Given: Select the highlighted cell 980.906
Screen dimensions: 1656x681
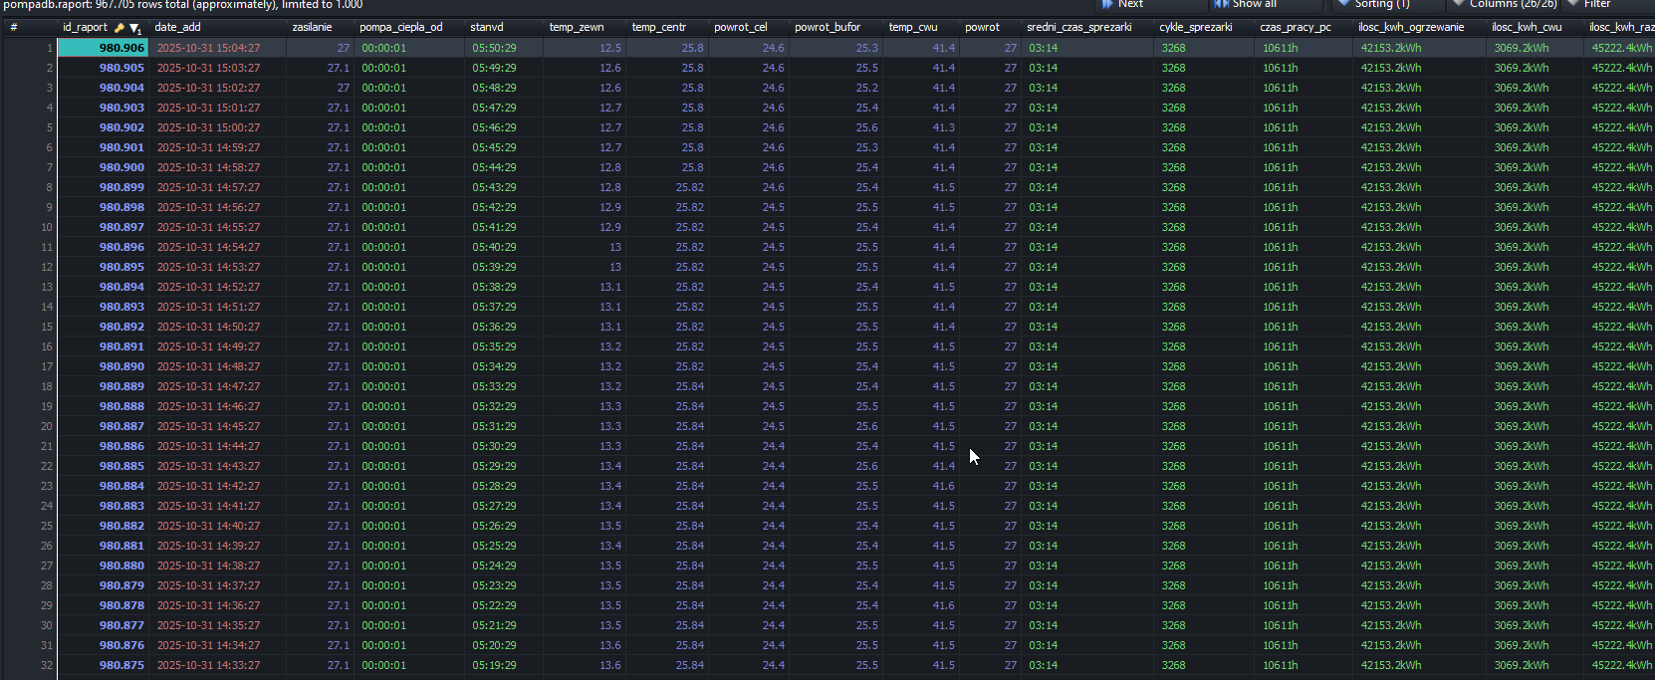Looking at the screenshot, I should 104,48.
